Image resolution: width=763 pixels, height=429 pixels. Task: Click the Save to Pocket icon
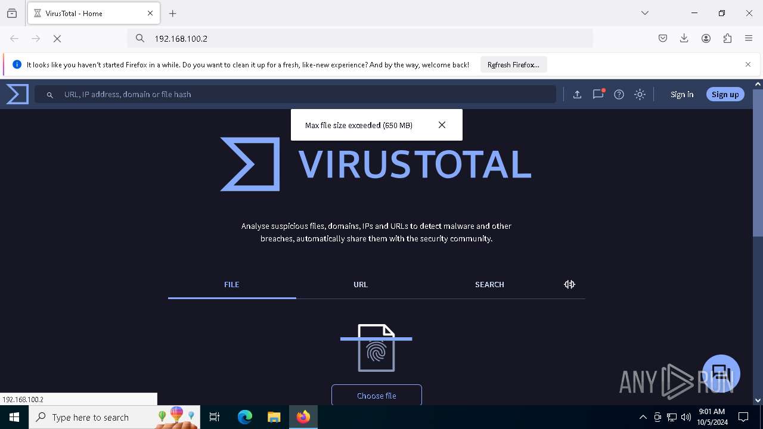[x=663, y=38]
